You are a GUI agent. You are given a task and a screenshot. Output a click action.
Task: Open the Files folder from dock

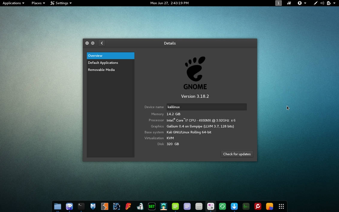[x=58, y=206]
